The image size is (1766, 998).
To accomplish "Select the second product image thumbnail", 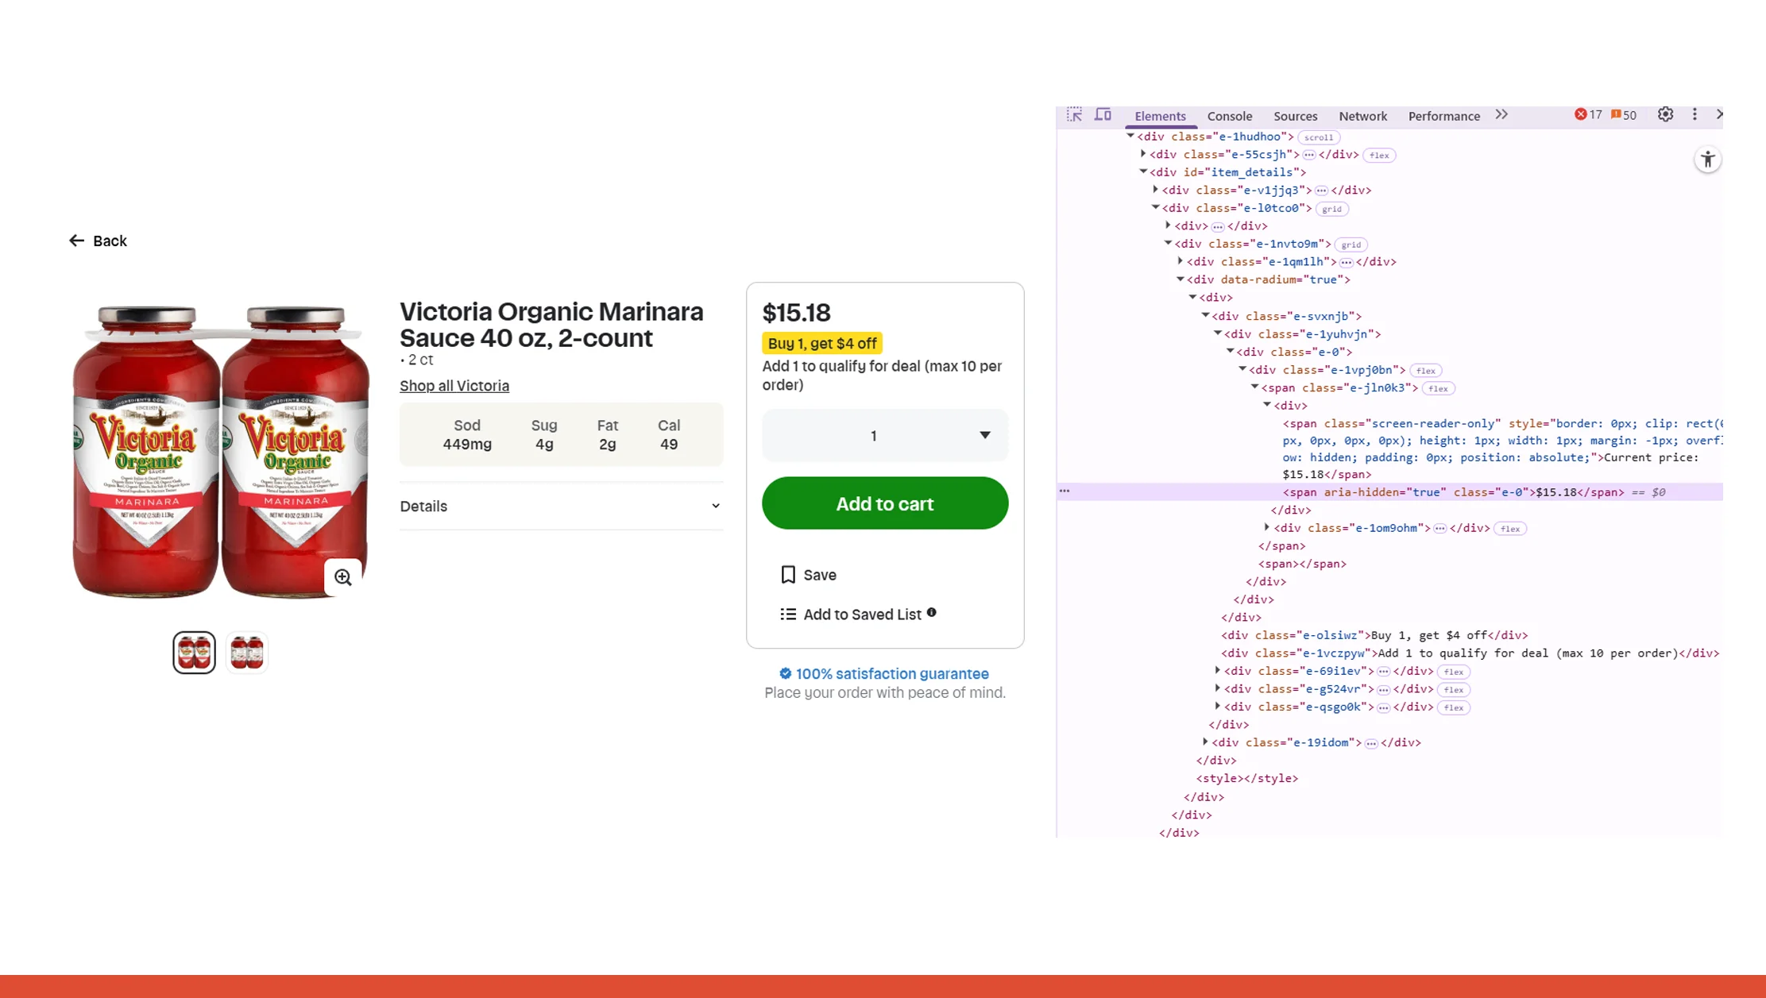I will pyautogui.click(x=246, y=651).
